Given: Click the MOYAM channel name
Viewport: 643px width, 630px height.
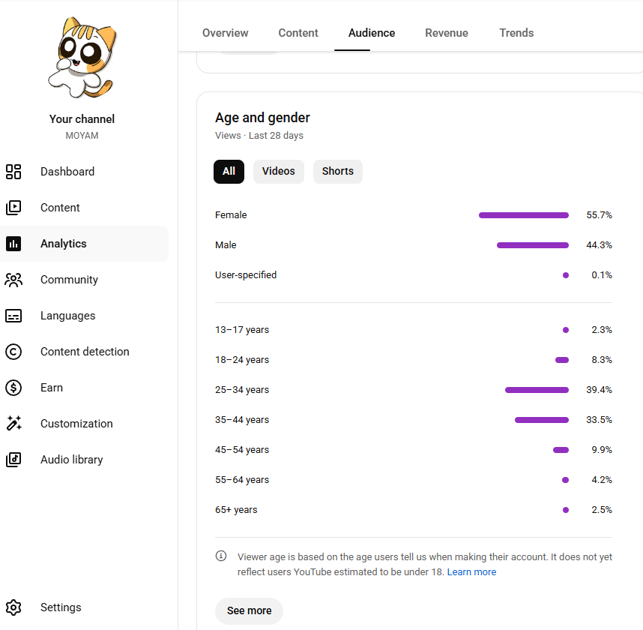Looking at the screenshot, I should (82, 136).
